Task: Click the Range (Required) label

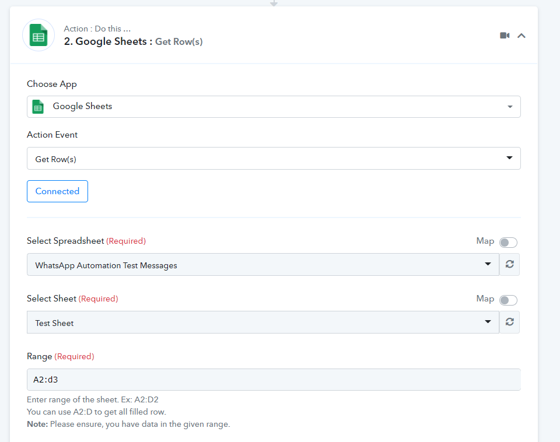Action: [60, 356]
